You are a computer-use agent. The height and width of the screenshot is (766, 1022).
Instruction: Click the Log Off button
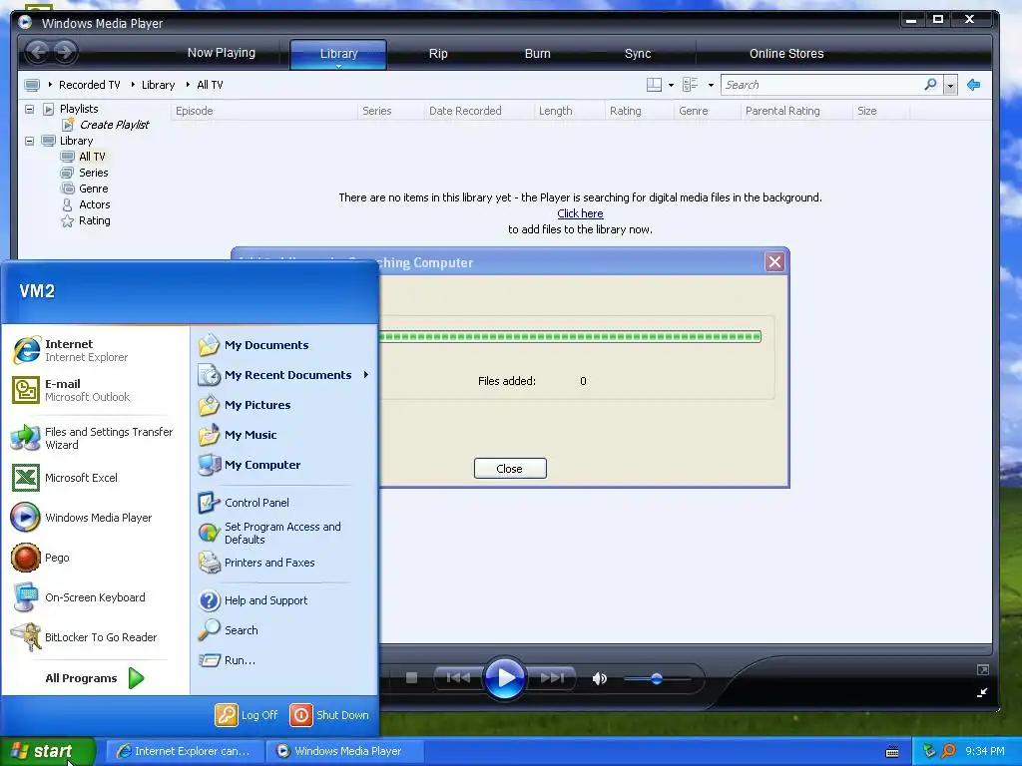[x=247, y=715]
